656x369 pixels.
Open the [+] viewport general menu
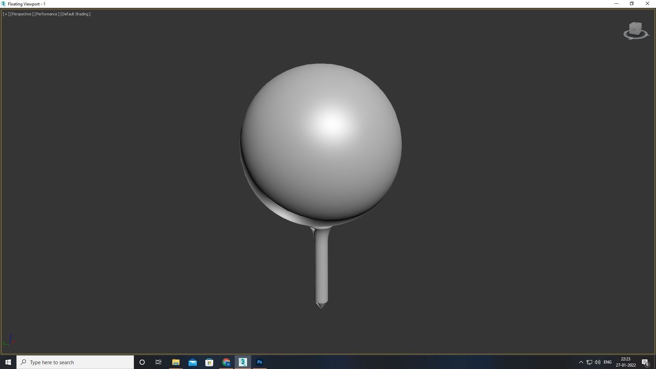(6, 14)
